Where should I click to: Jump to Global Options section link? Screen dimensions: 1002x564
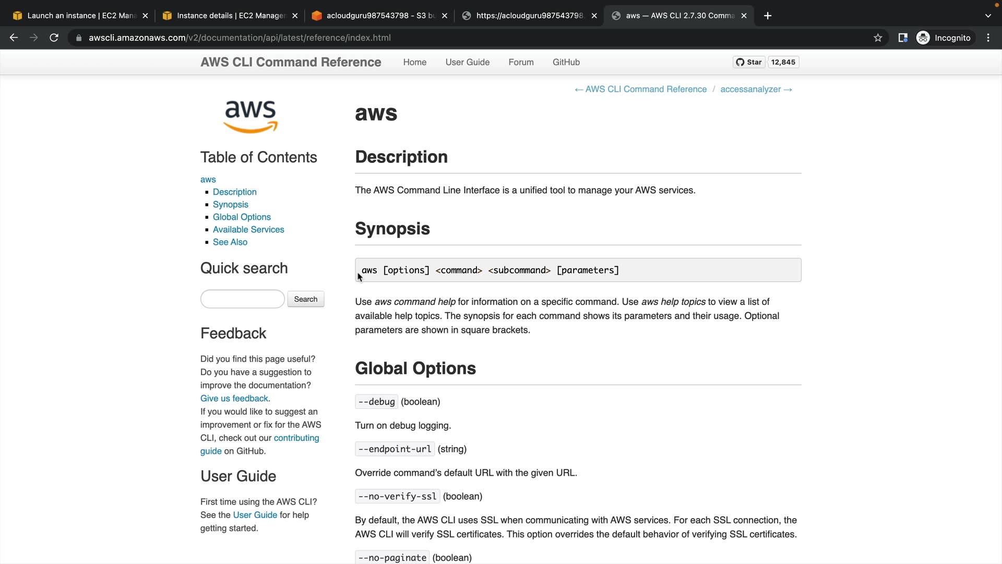click(242, 217)
